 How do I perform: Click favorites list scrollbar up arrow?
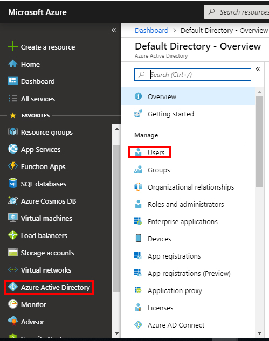tap(116, 129)
